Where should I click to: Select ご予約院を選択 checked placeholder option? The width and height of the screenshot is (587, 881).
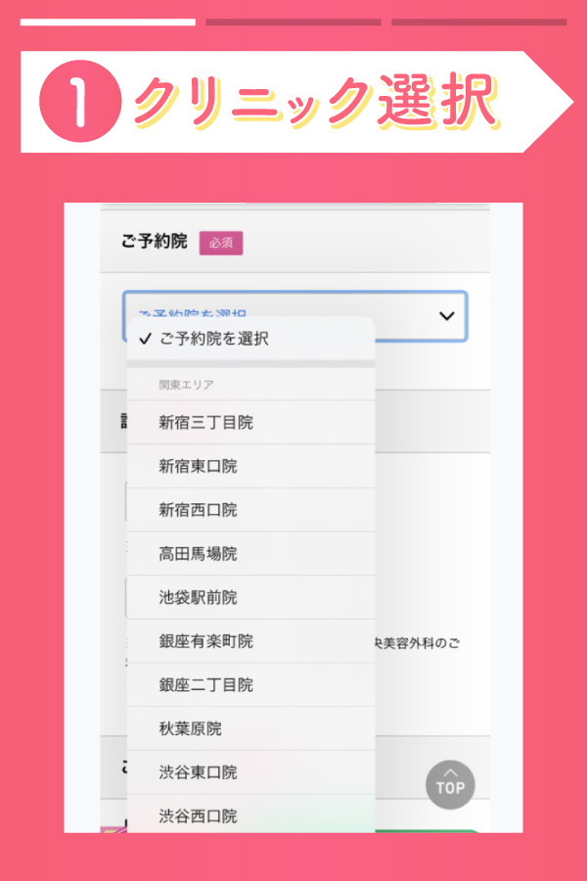coord(213,340)
